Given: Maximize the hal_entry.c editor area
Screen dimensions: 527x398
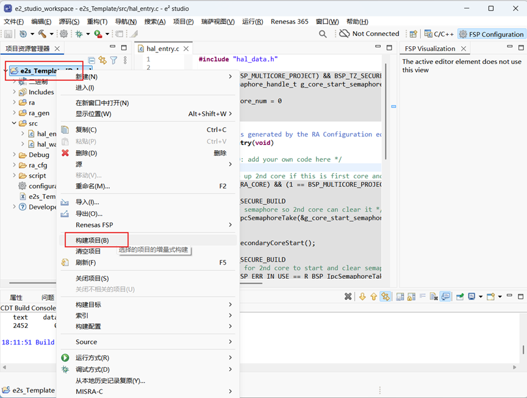Looking at the screenshot, I should pyautogui.click(x=389, y=47).
